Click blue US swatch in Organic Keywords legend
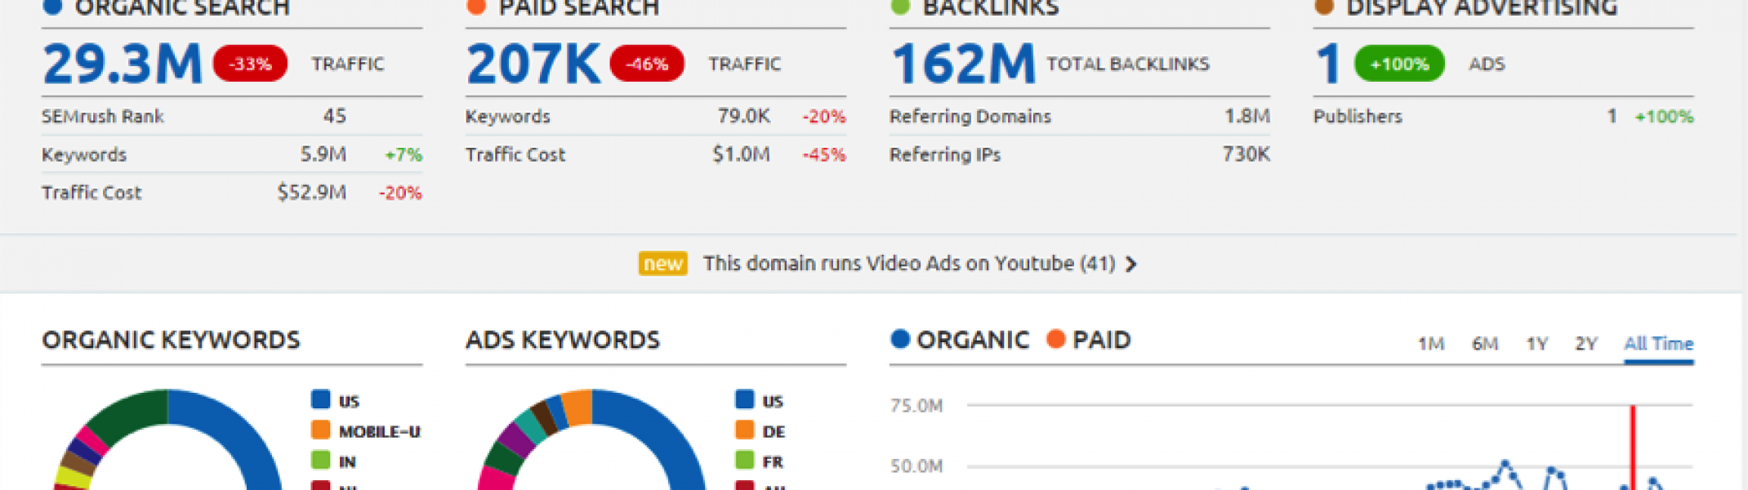The width and height of the screenshot is (1748, 490). pyautogui.click(x=321, y=399)
